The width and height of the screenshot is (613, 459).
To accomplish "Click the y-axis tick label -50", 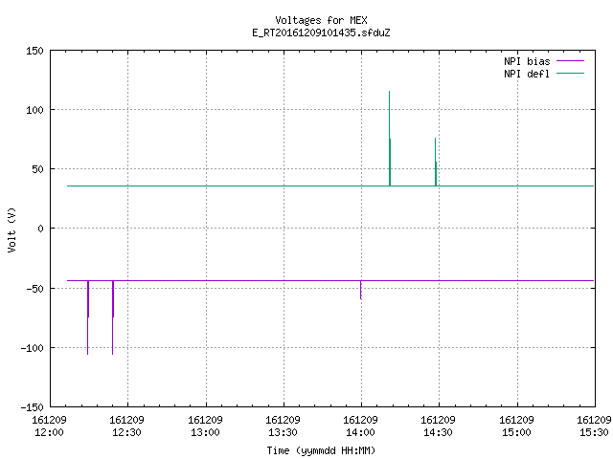I will [x=34, y=289].
